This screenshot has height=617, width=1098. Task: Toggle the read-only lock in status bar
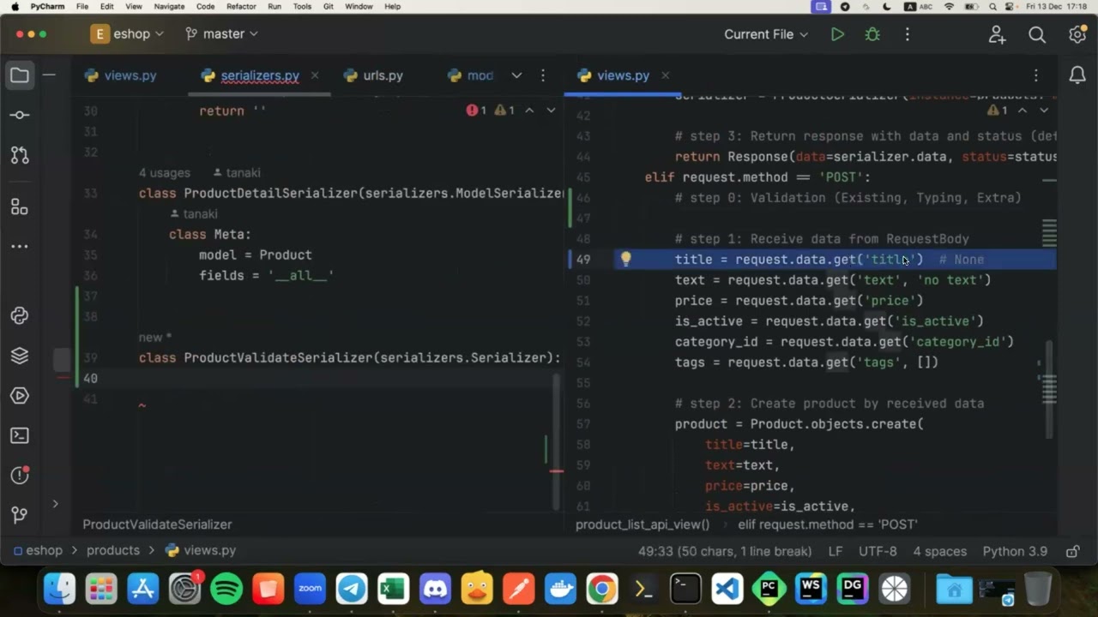point(1072,551)
